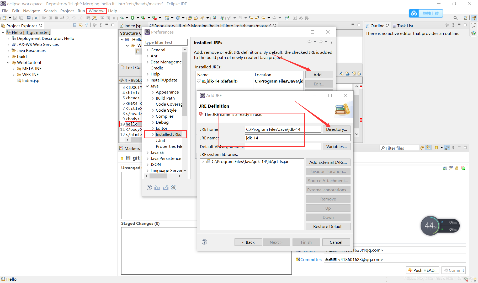Click the Git Staging repository cylinder icon
The width and height of the screenshot is (478, 283).
436,148
